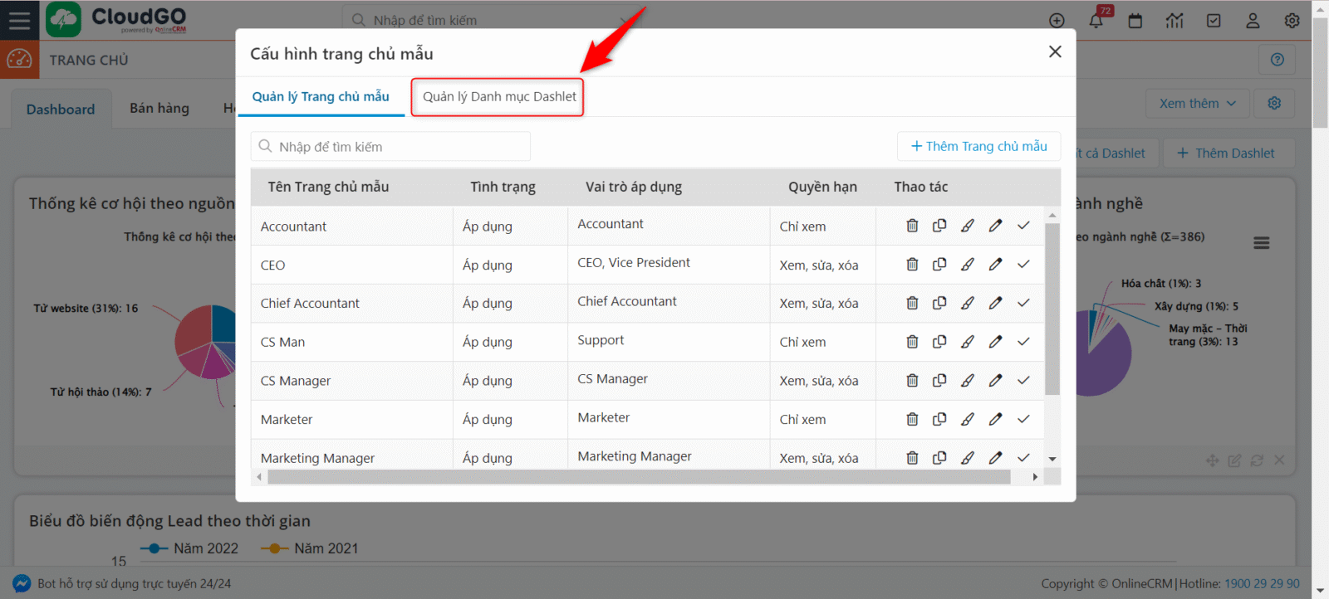Delete the Accountant template with the trash icon
Viewport: 1329px width, 599px height.
912,226
